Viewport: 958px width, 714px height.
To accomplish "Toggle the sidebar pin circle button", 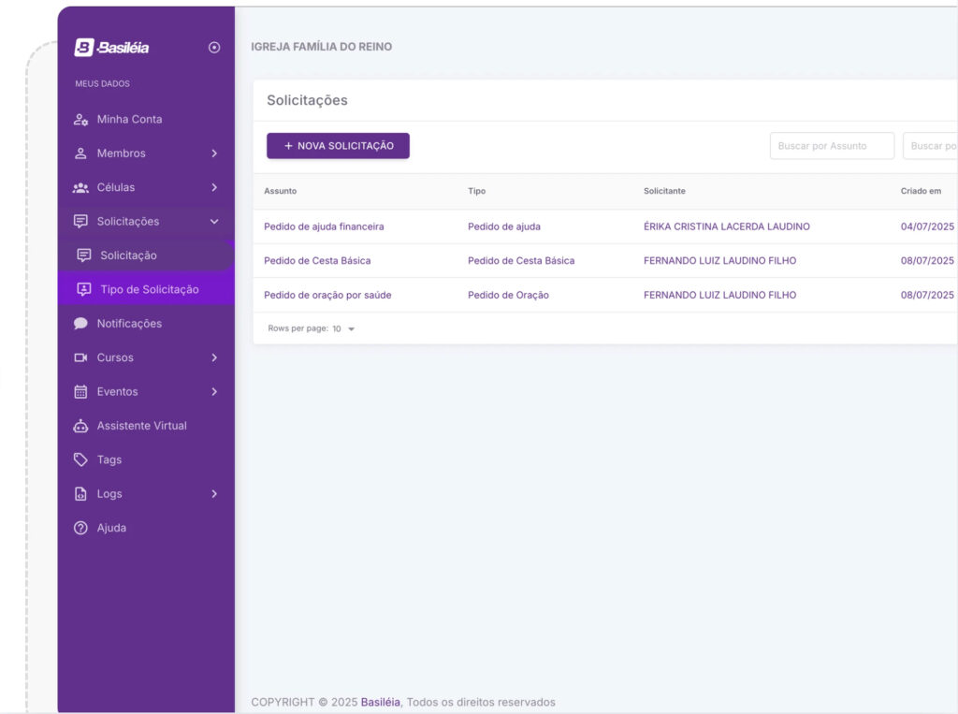I will (214, 48).
